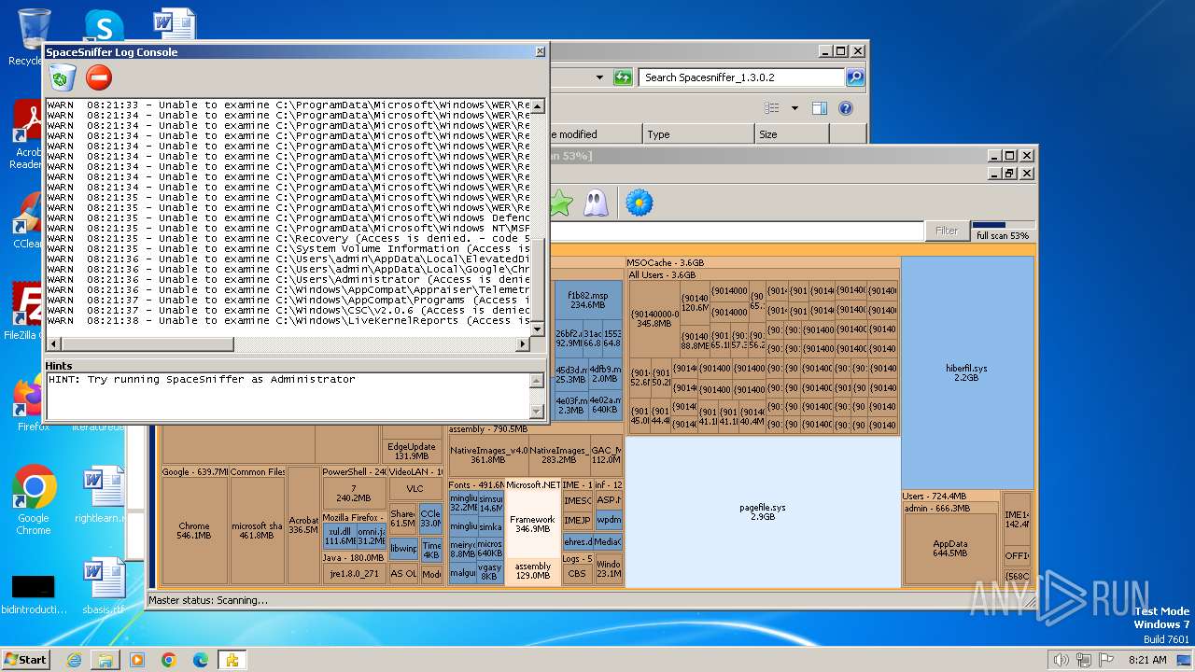Click the volume icon in system tray

pos(1061,660)
